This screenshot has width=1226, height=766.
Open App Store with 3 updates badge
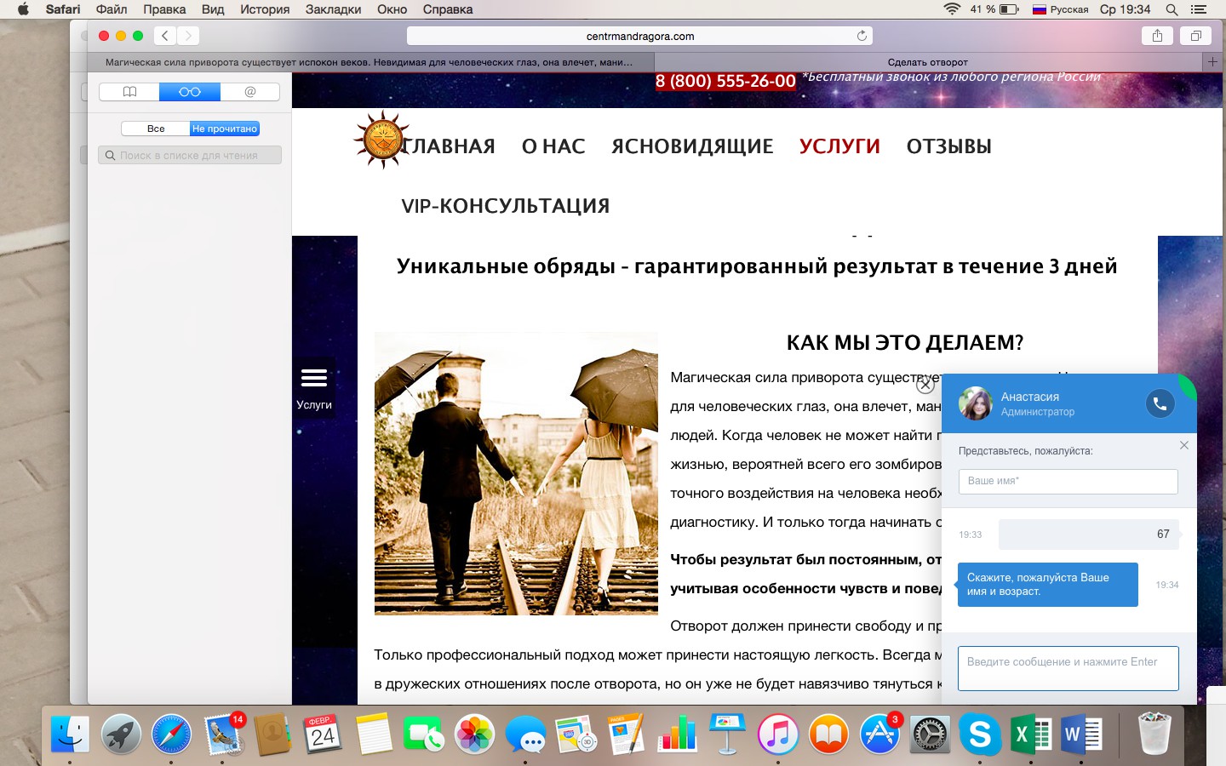(879, 733)
